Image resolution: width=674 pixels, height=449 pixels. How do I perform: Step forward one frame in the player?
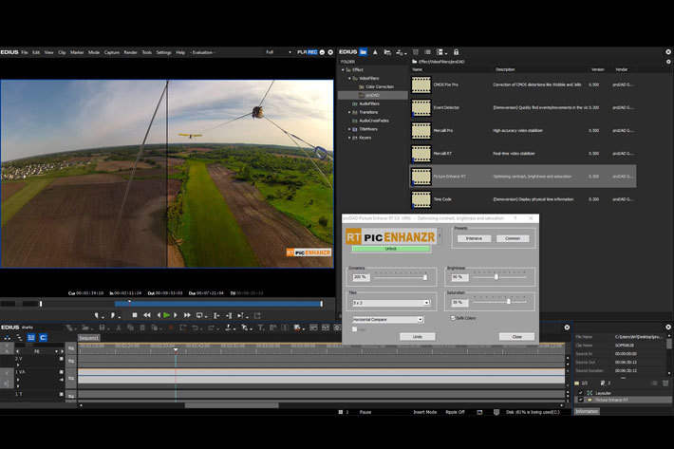(176, 315)
